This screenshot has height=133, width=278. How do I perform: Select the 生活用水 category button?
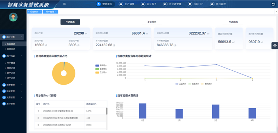pyautogui.click(x=70, y=22)
